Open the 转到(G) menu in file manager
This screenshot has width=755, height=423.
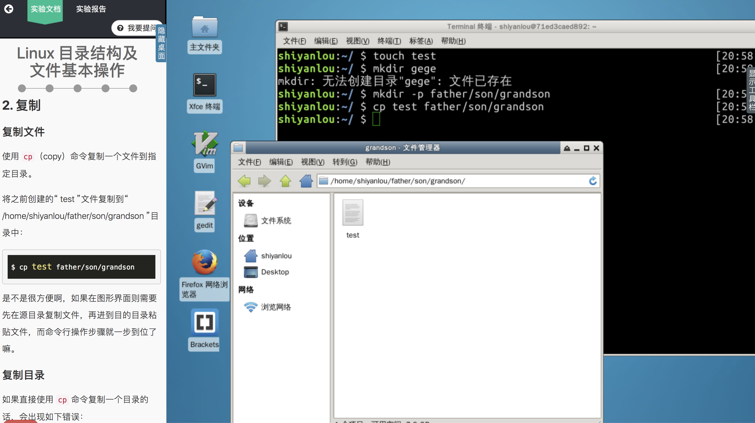click(345, 162)
